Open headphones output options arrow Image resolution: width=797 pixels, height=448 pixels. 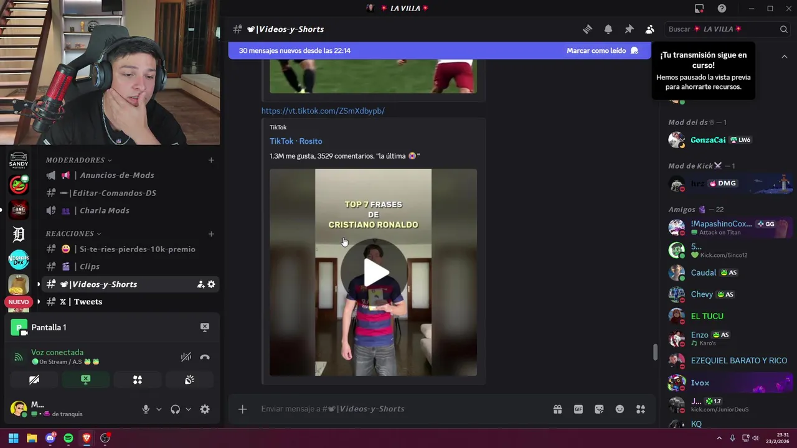(x=188, y=409)
